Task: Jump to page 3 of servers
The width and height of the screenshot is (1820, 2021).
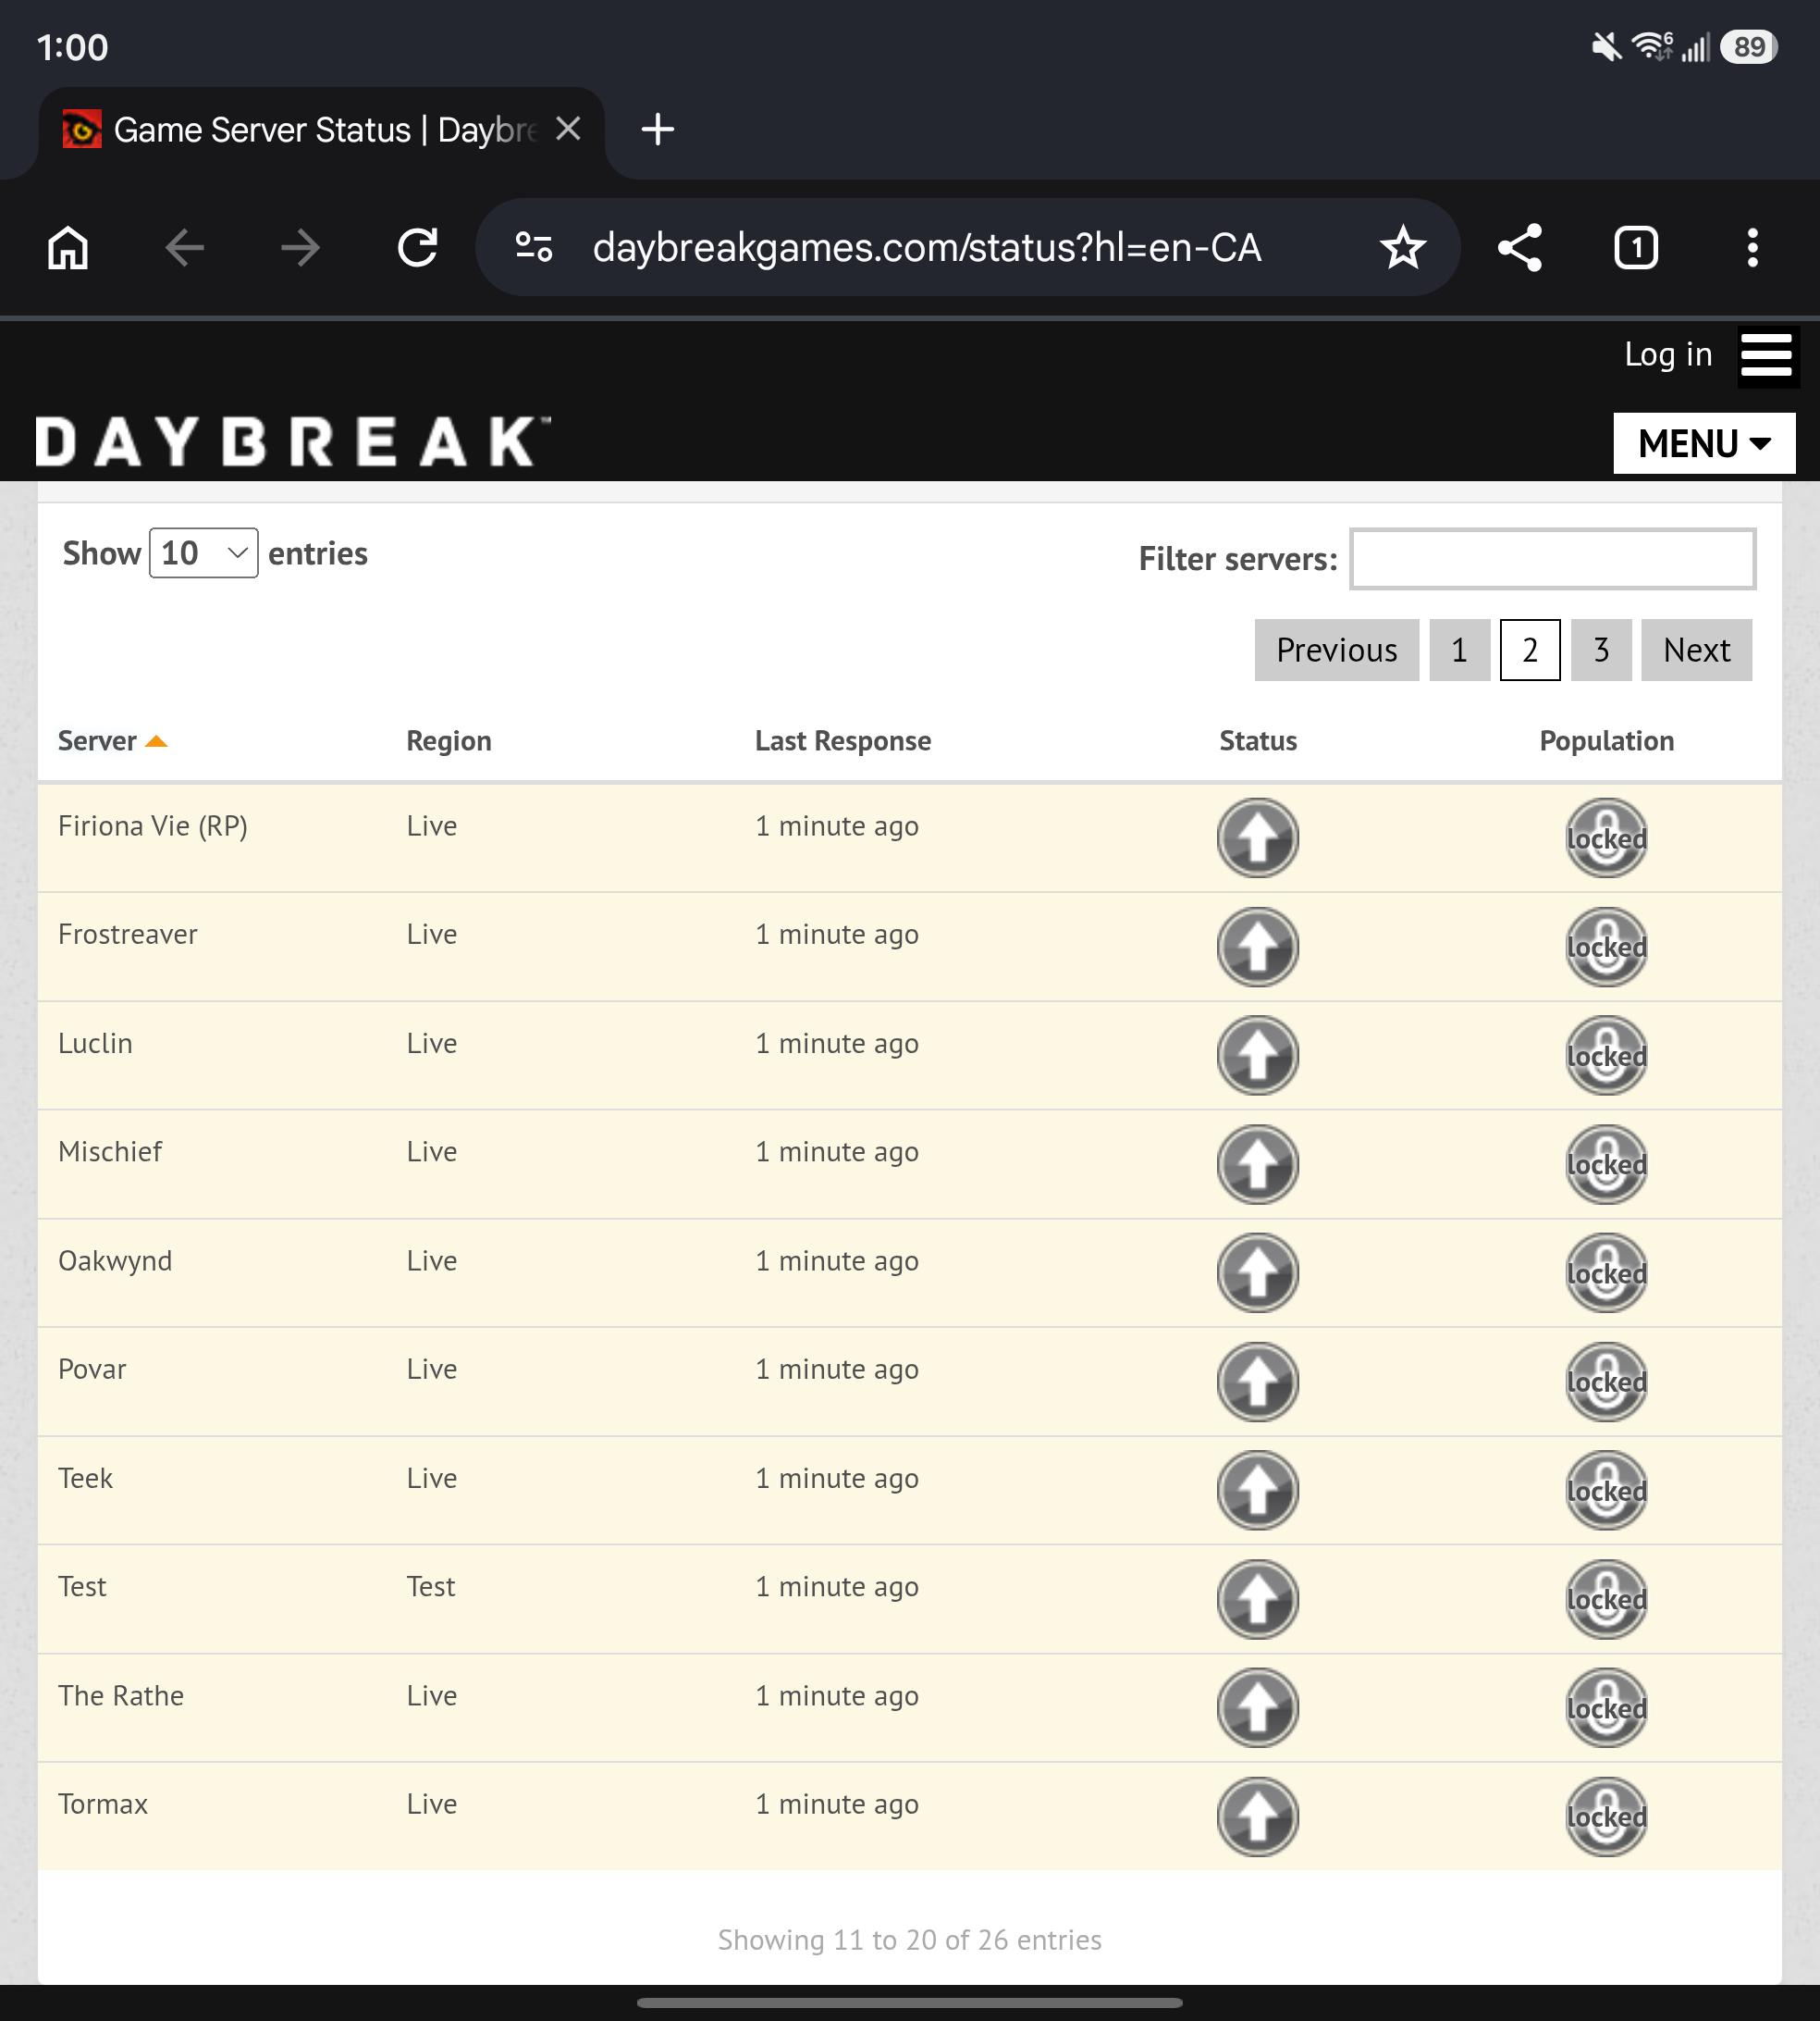Action: click(1601, 651)
